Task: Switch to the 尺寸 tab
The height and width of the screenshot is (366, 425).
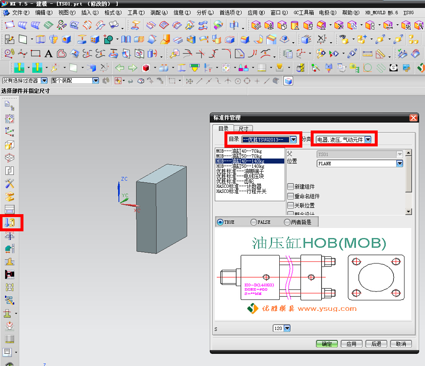Action: click(x=243, y=128)
